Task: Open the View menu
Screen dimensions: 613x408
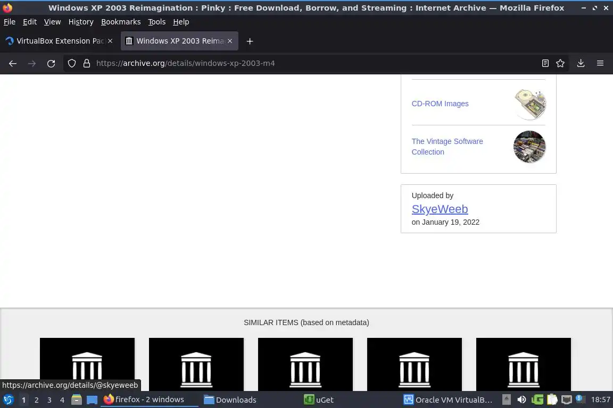Action: pos(52,22)
